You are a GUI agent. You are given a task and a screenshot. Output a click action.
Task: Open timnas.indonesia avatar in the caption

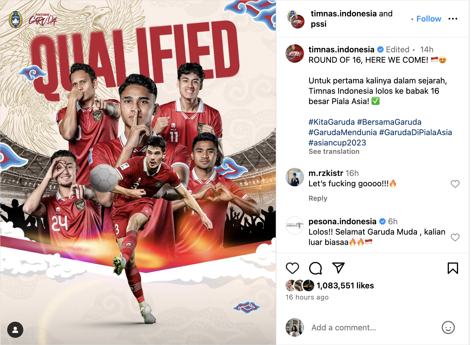295,53
